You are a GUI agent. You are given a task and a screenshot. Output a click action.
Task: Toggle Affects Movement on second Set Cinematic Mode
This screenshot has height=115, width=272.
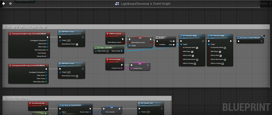225,60
